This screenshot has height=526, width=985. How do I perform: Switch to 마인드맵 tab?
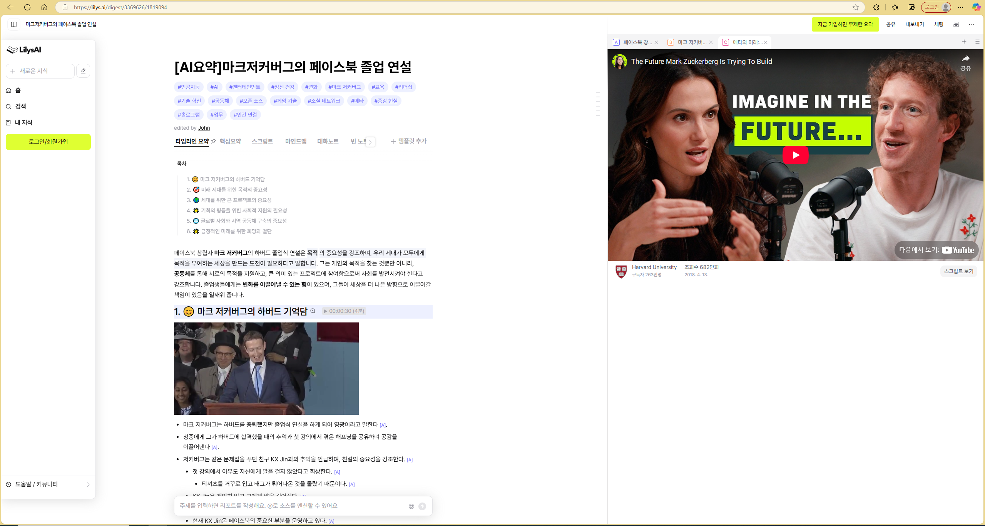point(296,141)
